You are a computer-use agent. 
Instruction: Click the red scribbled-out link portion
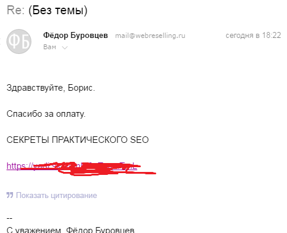pyautogui.click(x=89, y=169)
